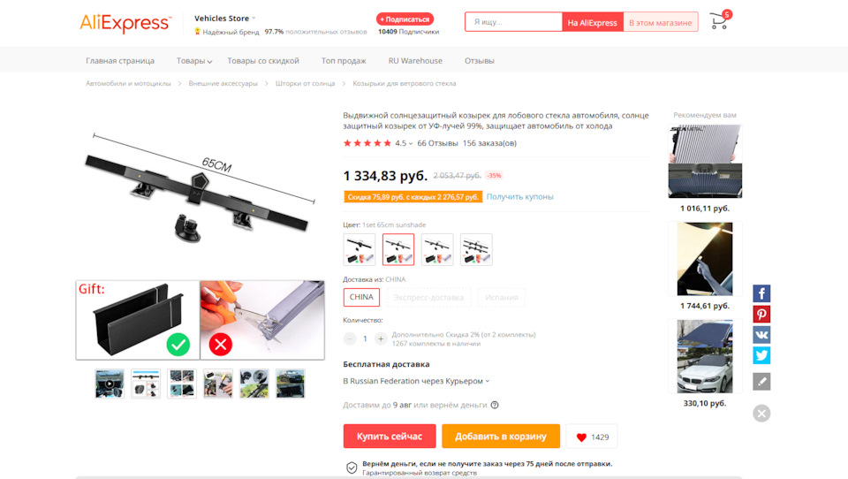Click the Получить купоны link
The height and width of the screenshot is (479, 848).
pyautogui.click(x=519, y=196)
